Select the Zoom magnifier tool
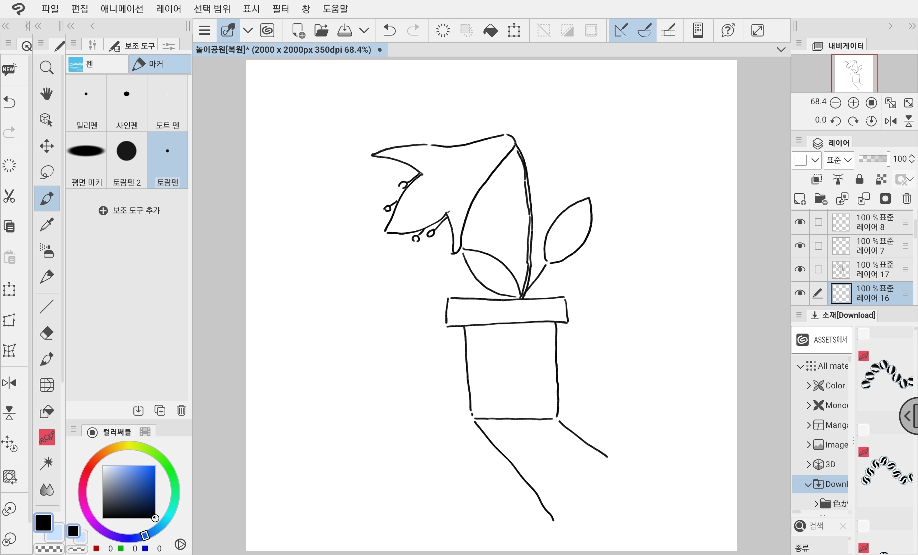This screenshot has width=918, height=555. click(x=47, y=68)
